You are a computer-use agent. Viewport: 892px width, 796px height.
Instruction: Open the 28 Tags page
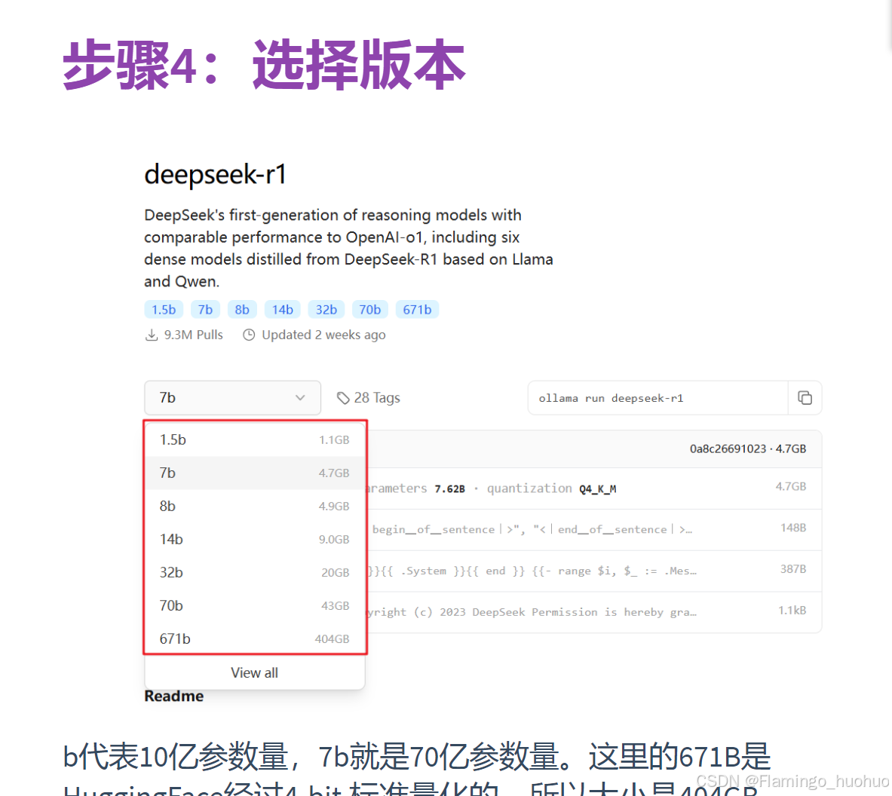(377, 397)
